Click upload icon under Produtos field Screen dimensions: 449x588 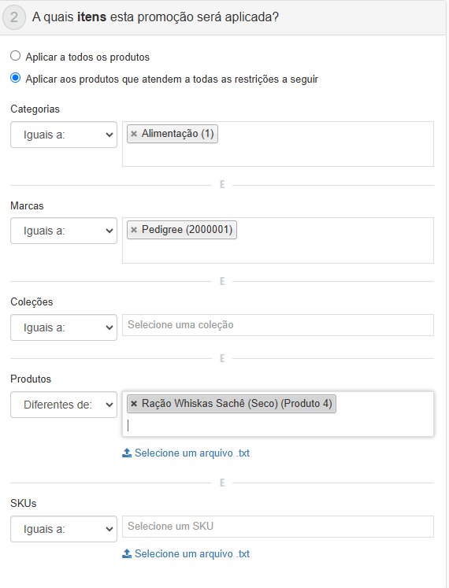point(127,453)
